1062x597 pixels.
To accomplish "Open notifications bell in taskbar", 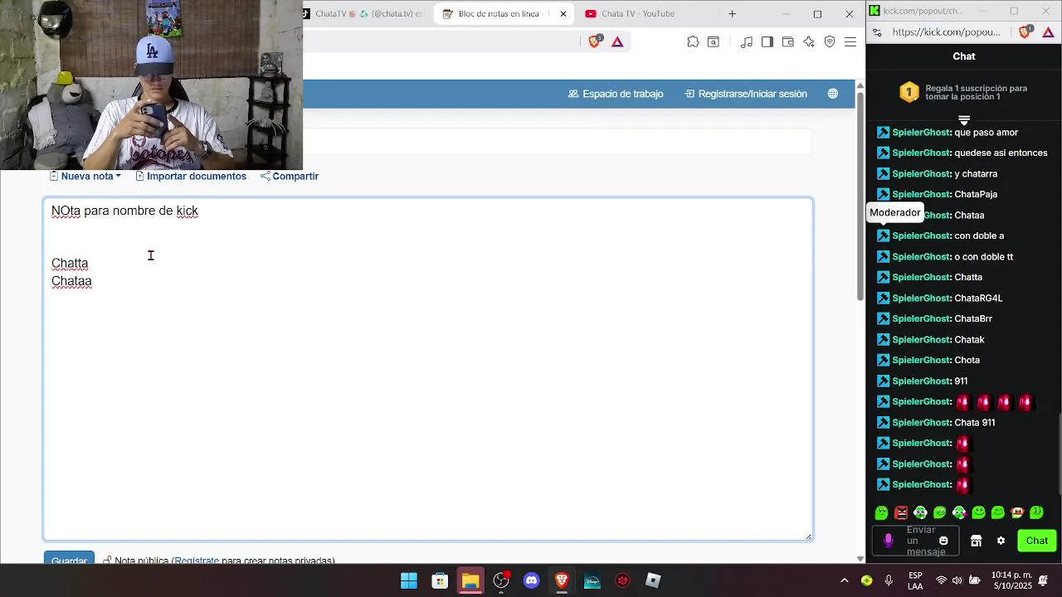I will click(1044, 580).
